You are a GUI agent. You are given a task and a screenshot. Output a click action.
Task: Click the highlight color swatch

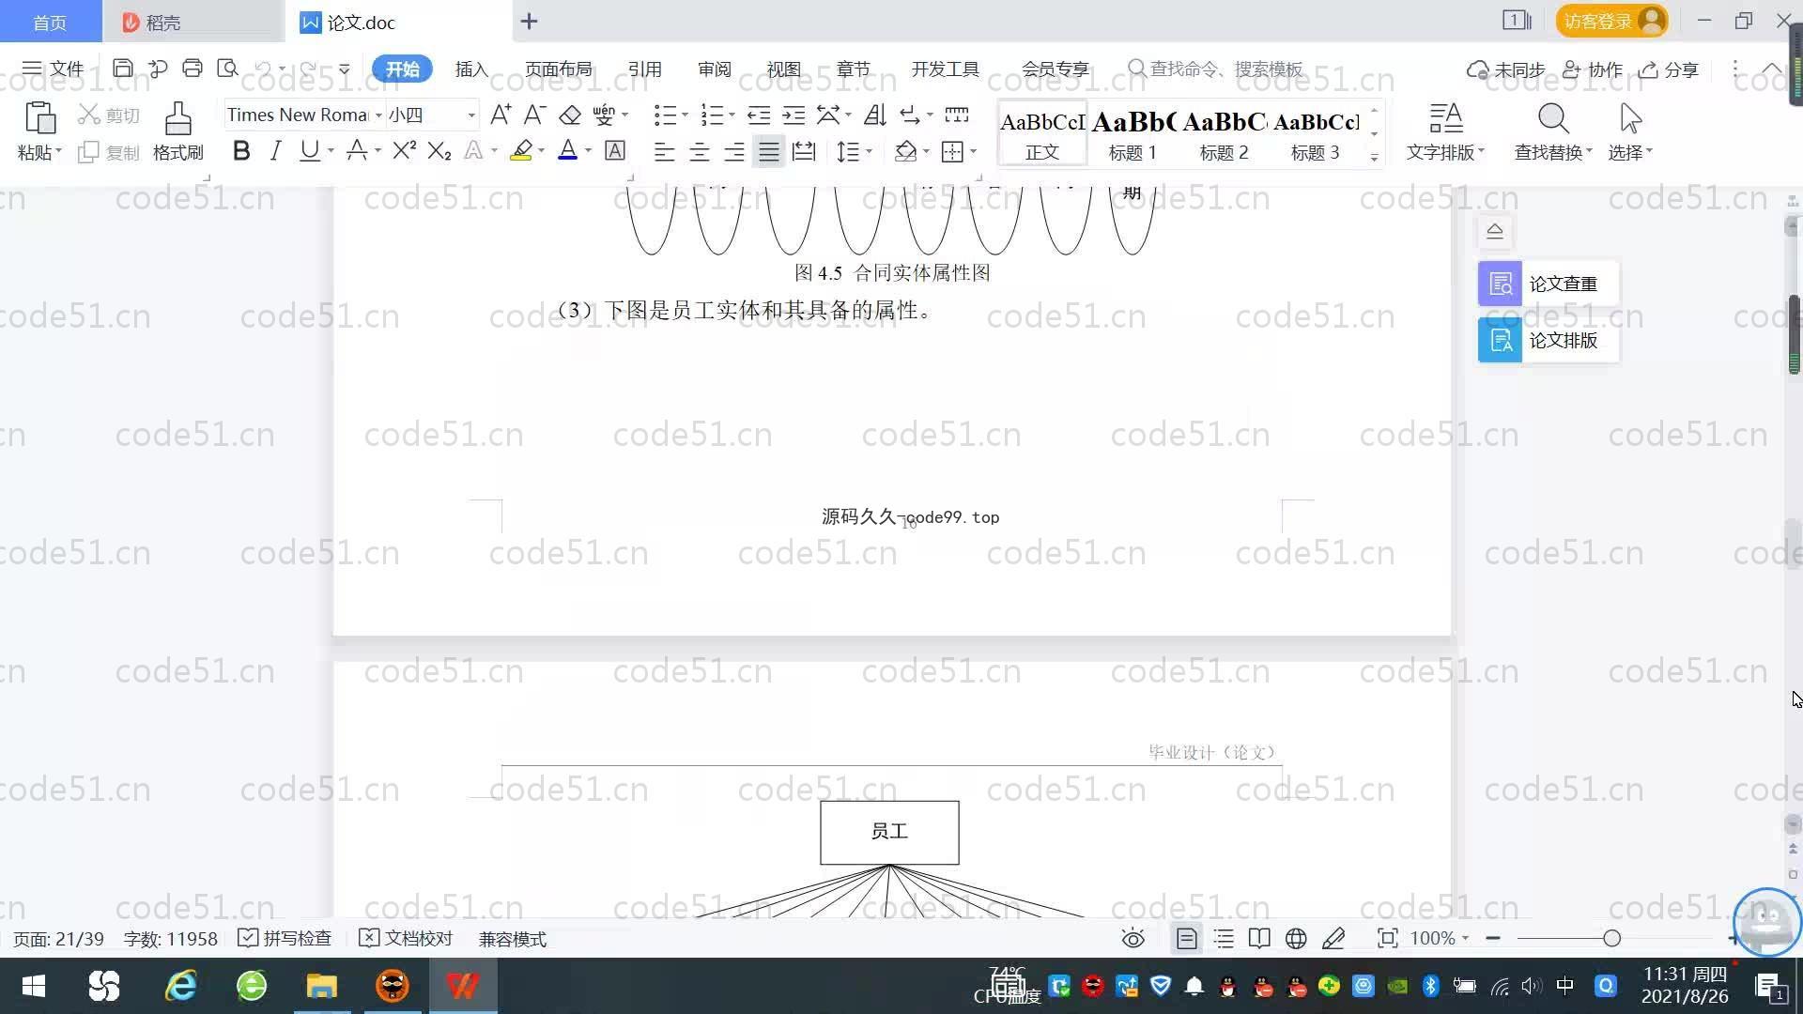click(521, 150)
